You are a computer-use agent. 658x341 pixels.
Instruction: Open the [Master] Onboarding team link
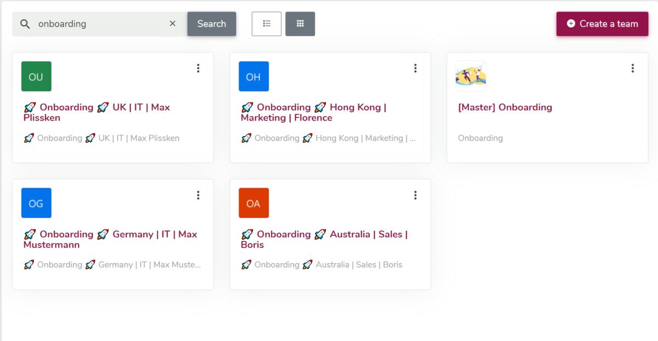pos(504,107)
